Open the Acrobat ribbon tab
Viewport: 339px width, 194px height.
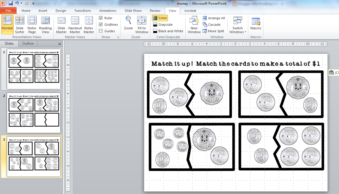(190, 11)
